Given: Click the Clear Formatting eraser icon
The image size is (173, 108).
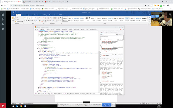Looking at the screenshot, I should point(43,18).
